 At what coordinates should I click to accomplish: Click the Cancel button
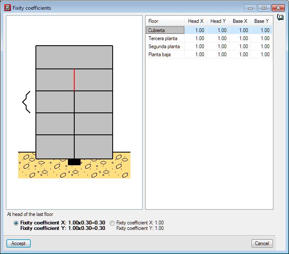(x=262, y=243)
